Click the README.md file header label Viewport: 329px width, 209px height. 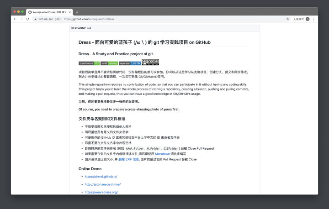pyautogui.click(x=83, y=28)
